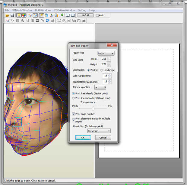The image size is (187, 185).
Task: Click the blue anchor icon in toolbar
Action: [51, 15]
